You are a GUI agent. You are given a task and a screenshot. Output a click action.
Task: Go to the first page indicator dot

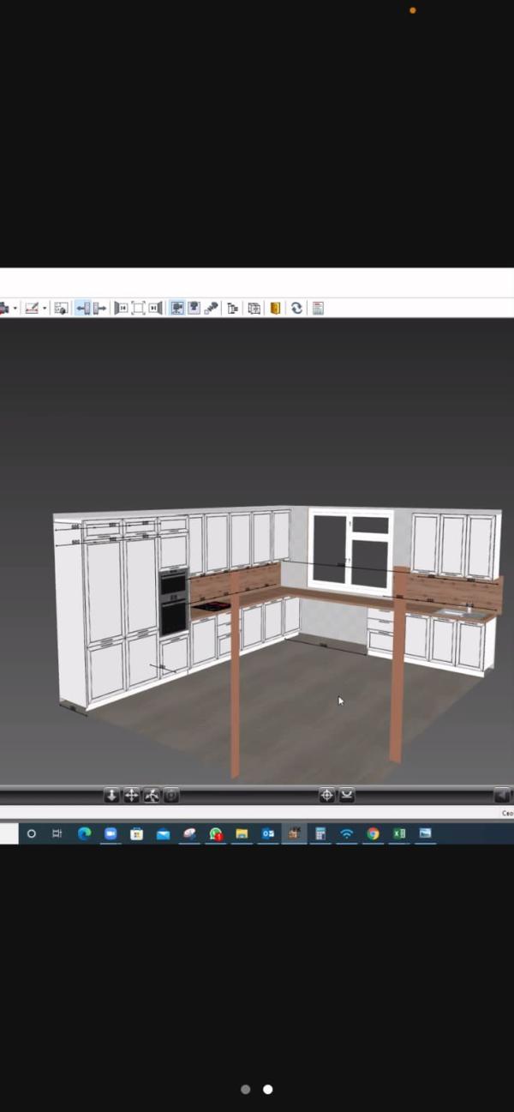click(x=246, y=1090)
